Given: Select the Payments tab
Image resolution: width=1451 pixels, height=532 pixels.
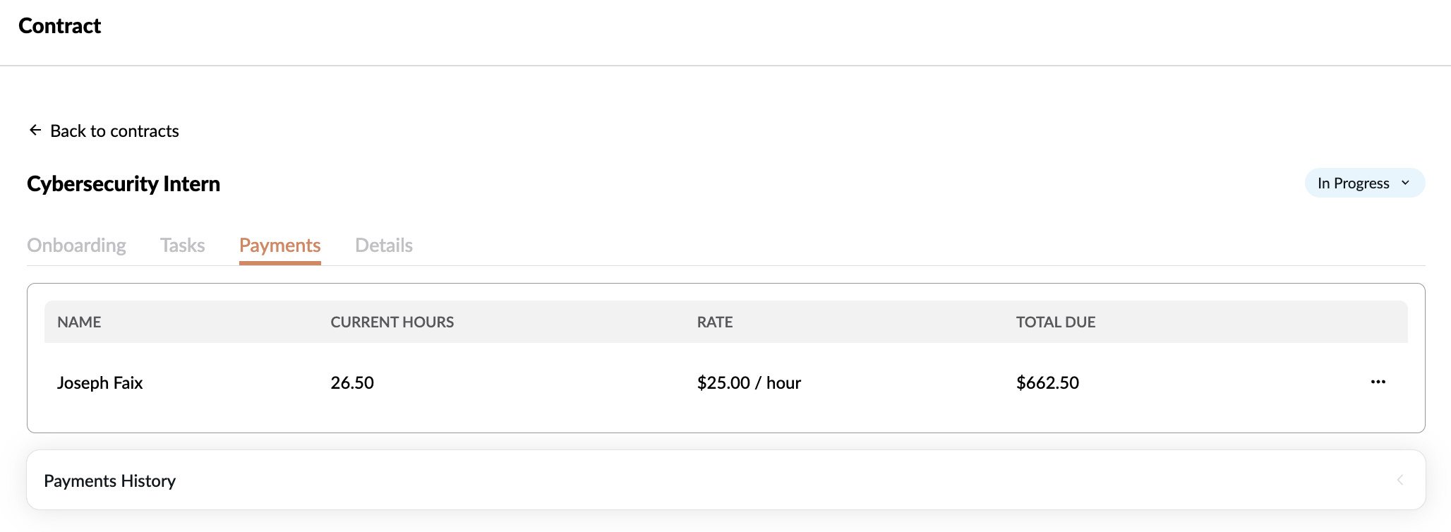Looking at the screenshot, I should (x=279, y=246).
